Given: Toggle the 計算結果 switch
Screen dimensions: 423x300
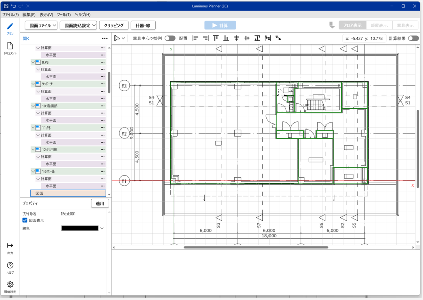Looking at the screenshot, I should click(413, 38).
